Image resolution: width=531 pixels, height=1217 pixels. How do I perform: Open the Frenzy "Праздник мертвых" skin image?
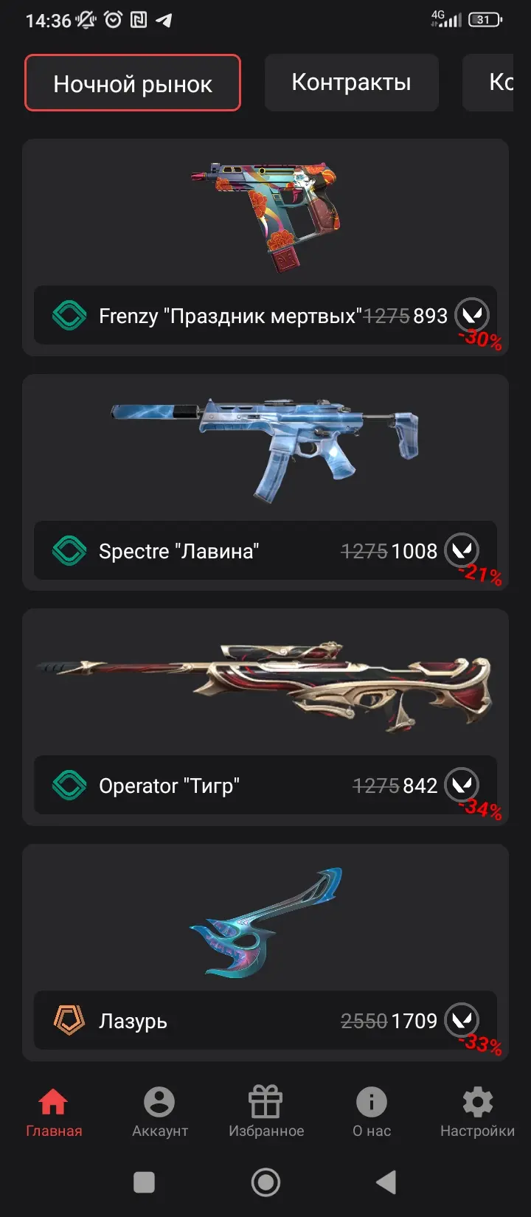click(265, 215)
